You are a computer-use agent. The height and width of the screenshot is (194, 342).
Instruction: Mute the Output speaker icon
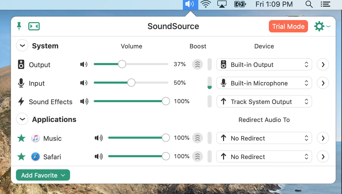pos(84,64)
